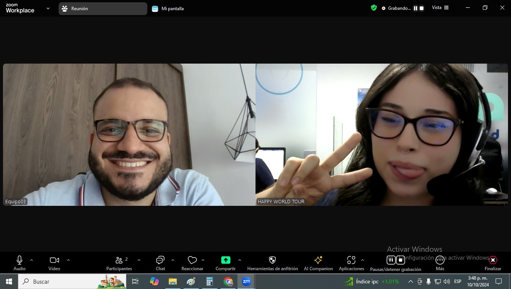Click HAPPY WORLD TOUR name label
The width and height of the screenshot is (511, 289).
point(281,202)
